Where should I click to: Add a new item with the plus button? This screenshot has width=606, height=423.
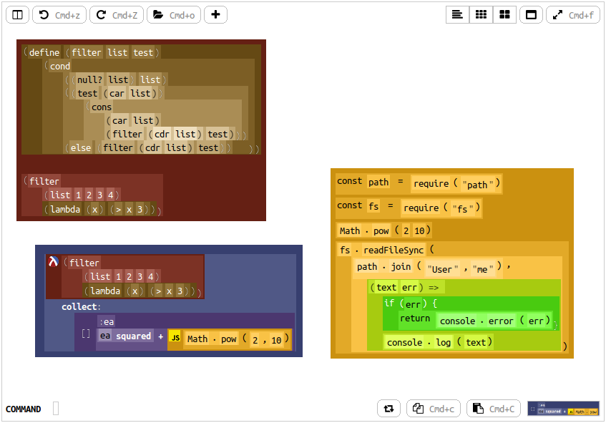click(x=216, y=14)
